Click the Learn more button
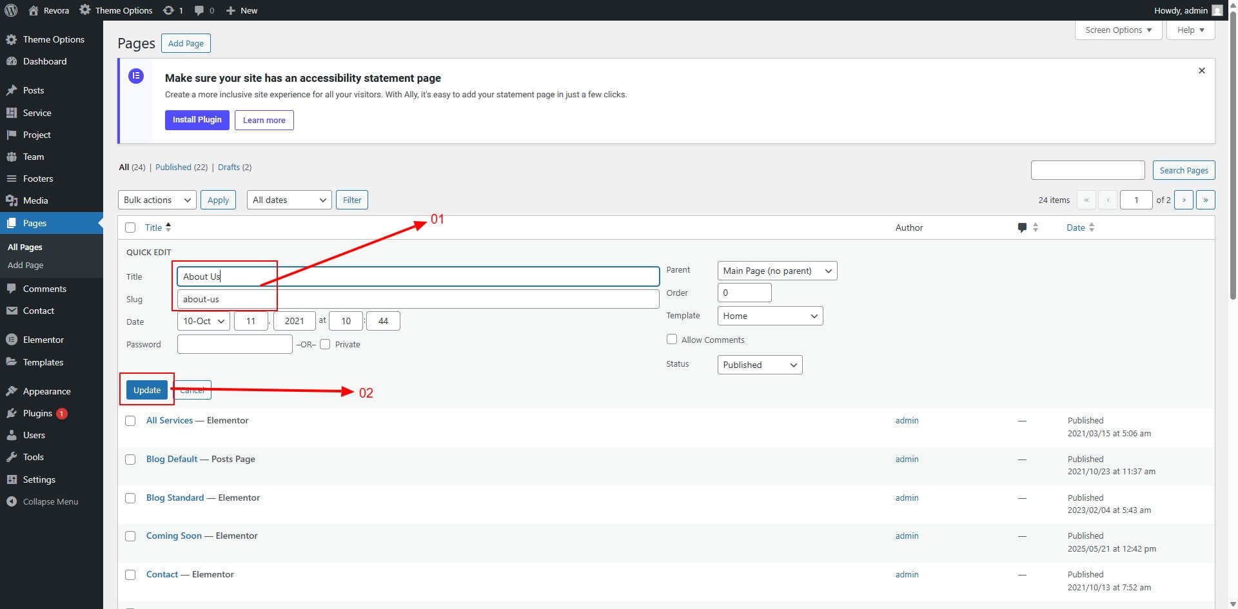The width and height of the screenshot is (1238, 609). pyautogui.click(x=264, y=120)
